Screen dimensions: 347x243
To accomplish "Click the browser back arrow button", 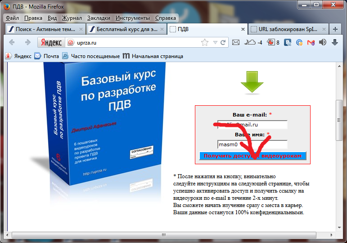I will click(12, 42).
